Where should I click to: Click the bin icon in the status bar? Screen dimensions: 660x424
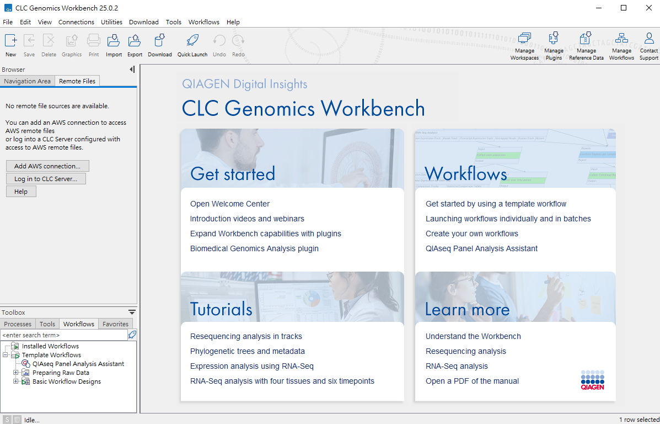point(17,420)
